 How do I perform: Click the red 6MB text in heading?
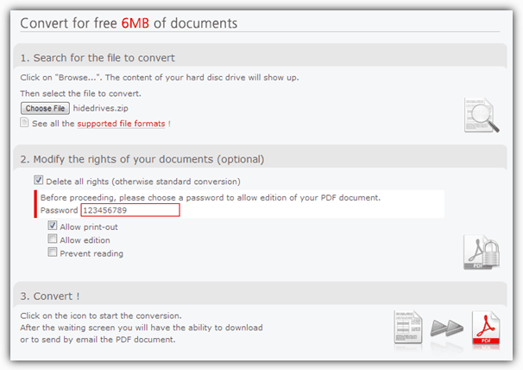(x=135, y=23)
